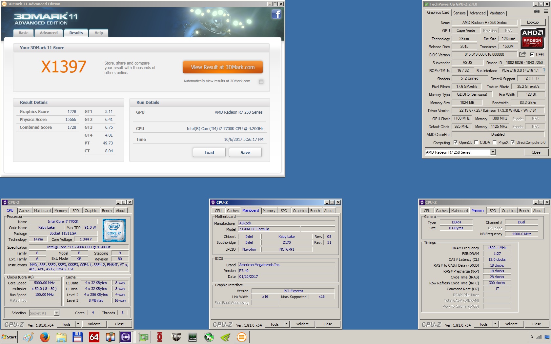Toggle the DirectCompute 5.0 checkbox
Viewport: 551px width, 344px height.
pos(513,143)
